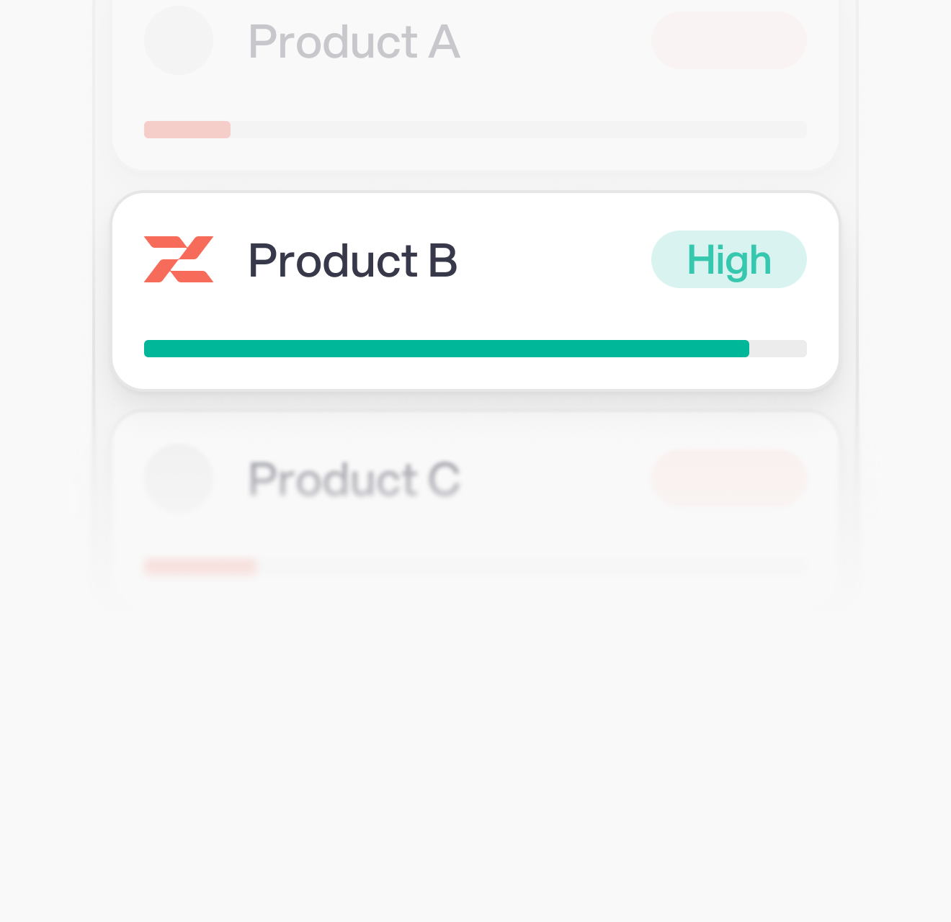Viewport: 951px width, 922px height.
Task: Click the empty track of Product C bar
Action: [x=533, y=567]
